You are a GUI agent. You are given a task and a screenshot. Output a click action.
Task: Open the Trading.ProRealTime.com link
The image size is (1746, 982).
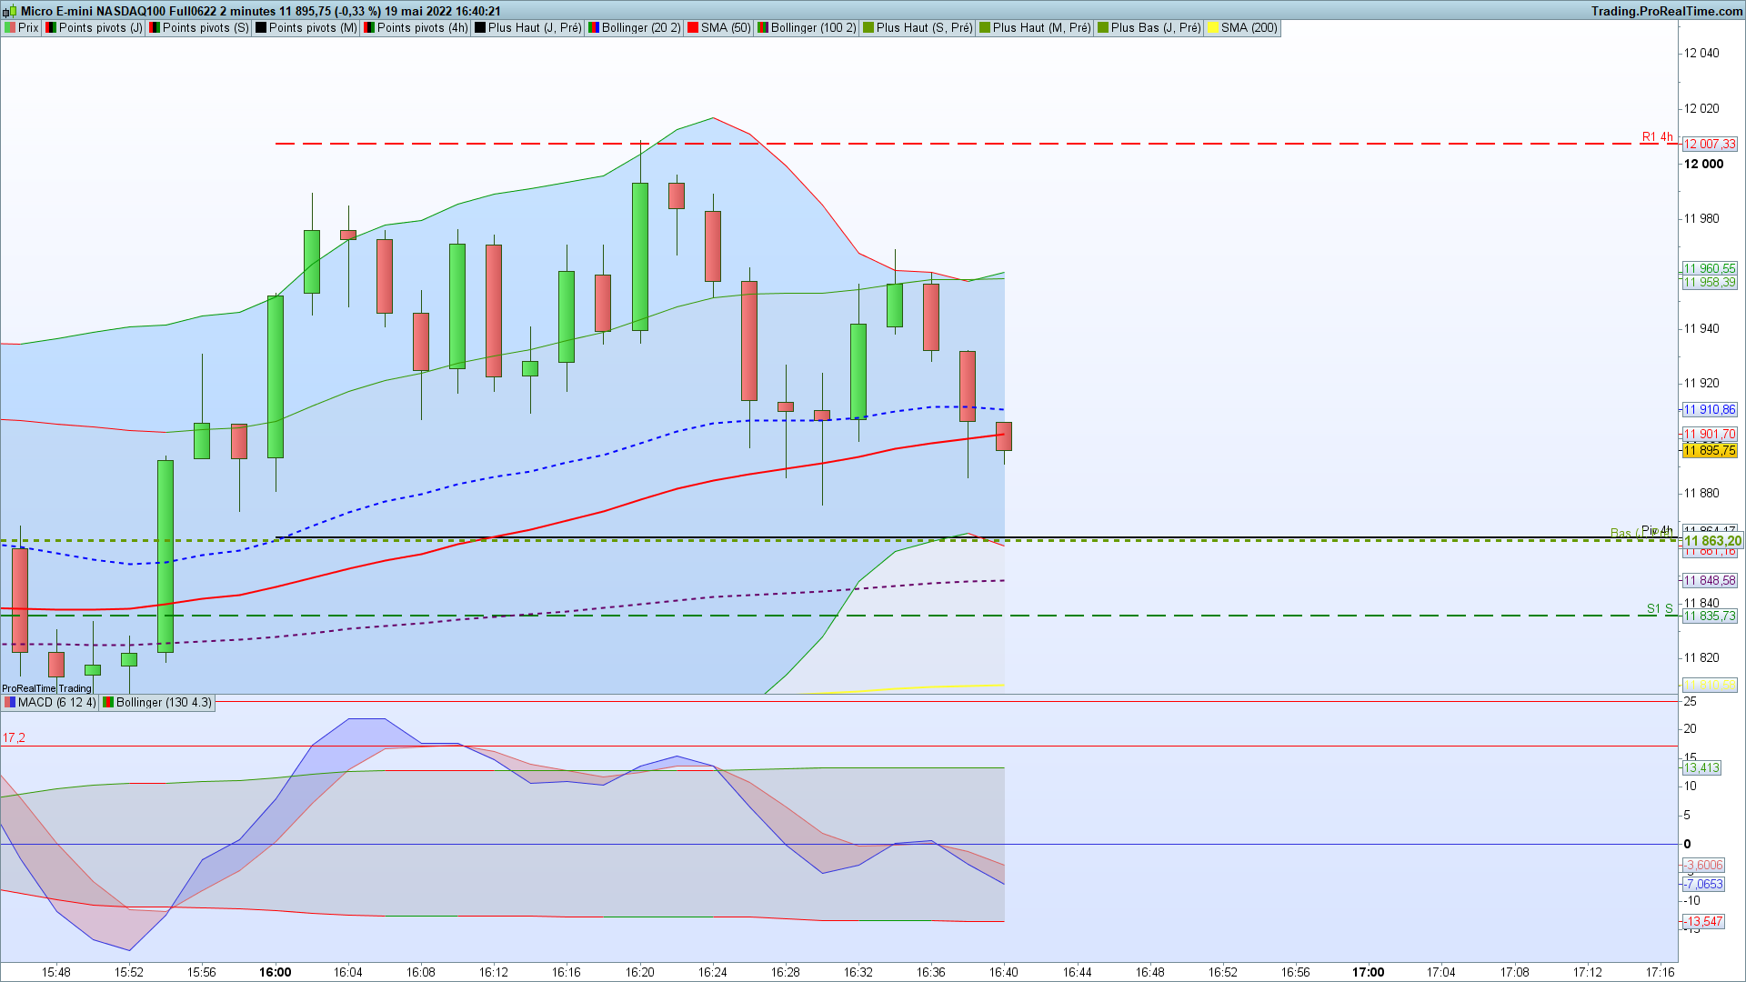tap(1666, 11)
